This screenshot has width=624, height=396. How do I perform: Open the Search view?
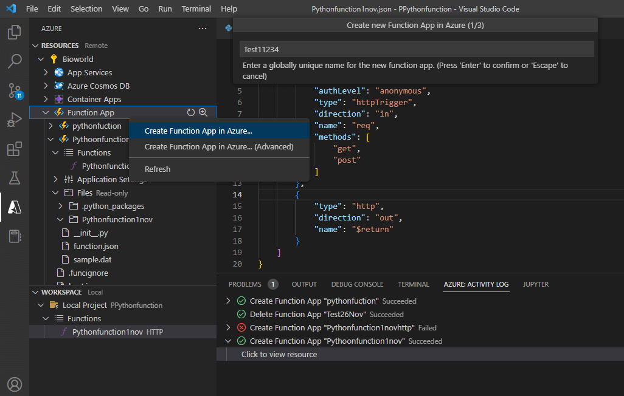[x=14, y=61]
